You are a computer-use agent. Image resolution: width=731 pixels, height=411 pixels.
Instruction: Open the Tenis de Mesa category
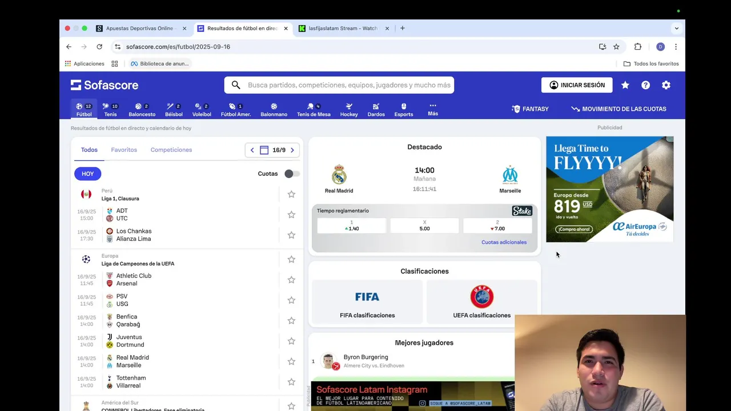(314, 110)
